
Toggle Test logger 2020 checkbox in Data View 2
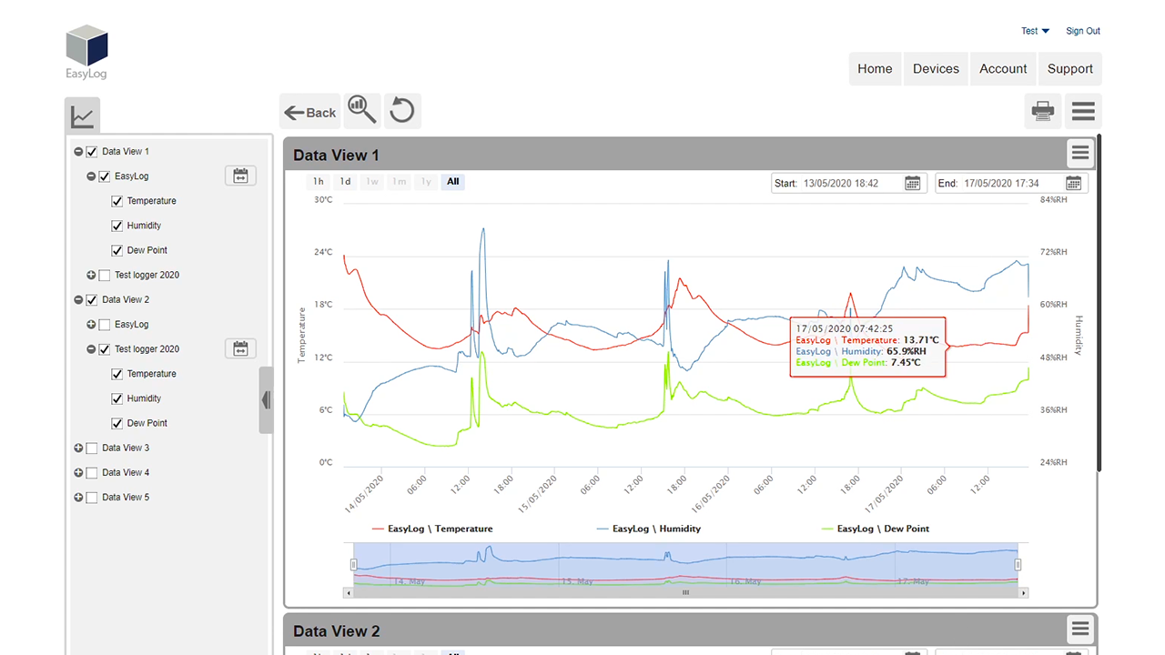[105, 348]
